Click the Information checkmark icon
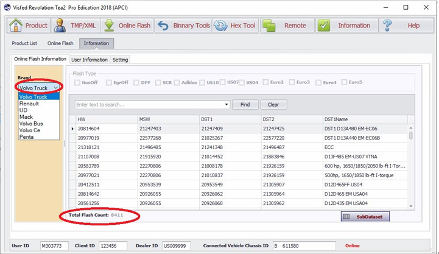The image size is (439, 254). click(x=324, y=26)
